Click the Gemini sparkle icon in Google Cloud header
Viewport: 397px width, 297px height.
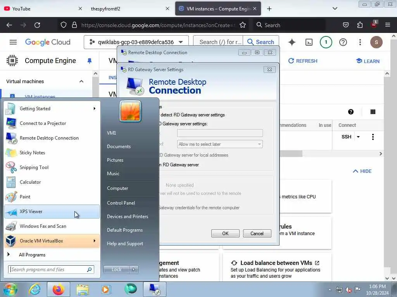click(x=292, y=42)
